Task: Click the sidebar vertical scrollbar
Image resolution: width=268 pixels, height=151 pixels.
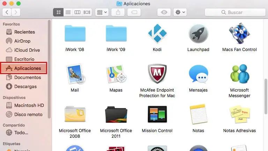Action: [49, 69]
